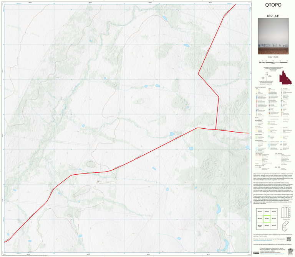This screenshot has height=257, width=295.
Task: Select the green-highlighted centre cell in the index grid
Action: tap(267, 219)
